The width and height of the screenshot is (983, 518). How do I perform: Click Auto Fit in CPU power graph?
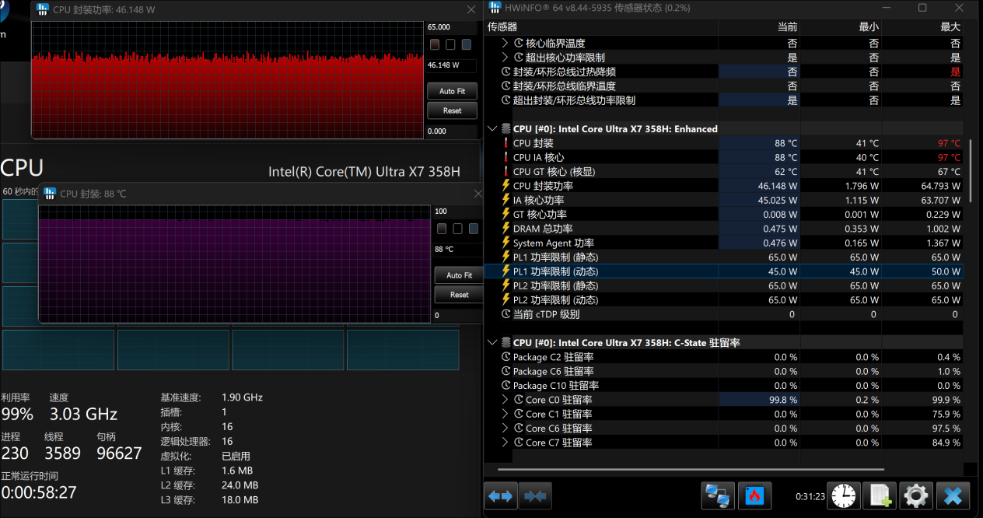coord(452,91)
